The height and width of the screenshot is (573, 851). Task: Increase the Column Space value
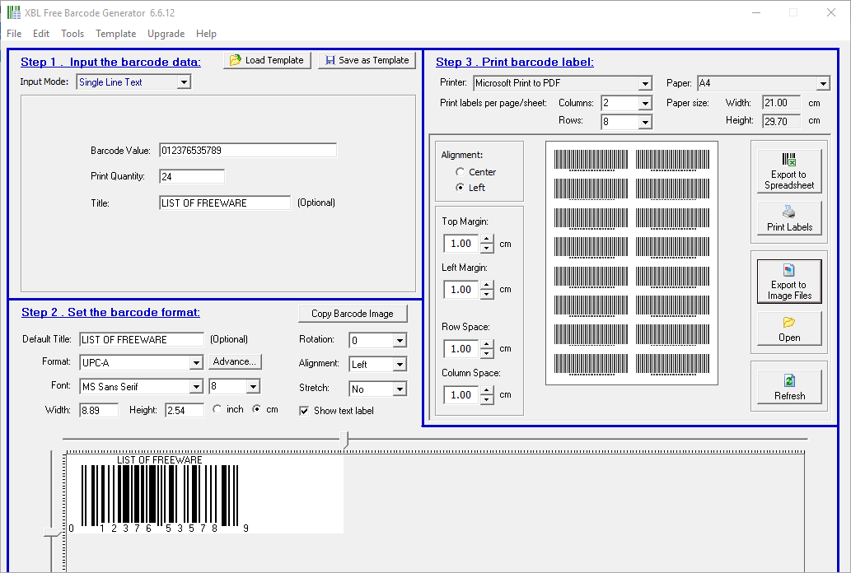[x=487, y=390]
